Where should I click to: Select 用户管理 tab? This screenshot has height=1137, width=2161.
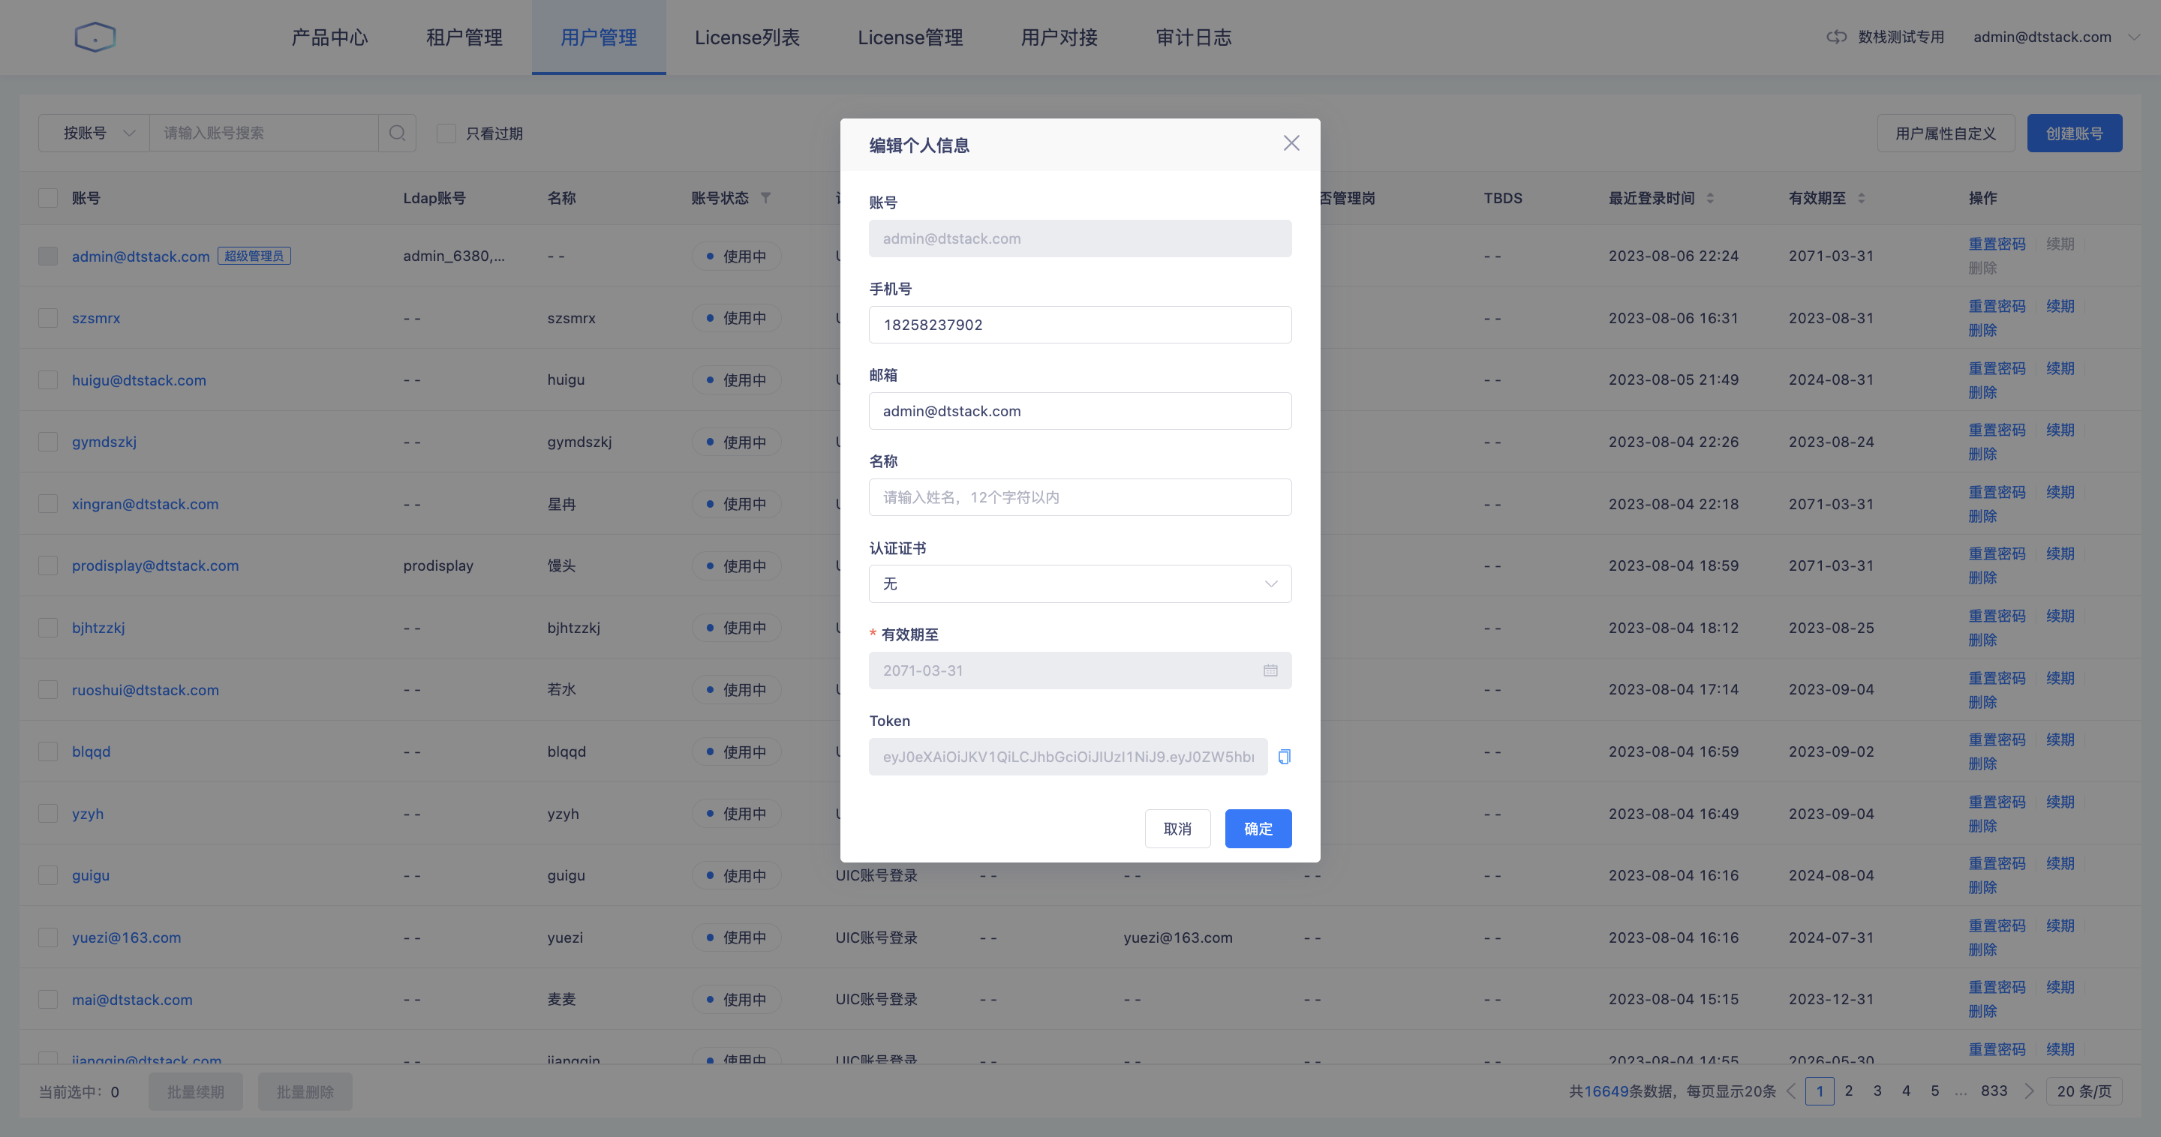point(599,37)
